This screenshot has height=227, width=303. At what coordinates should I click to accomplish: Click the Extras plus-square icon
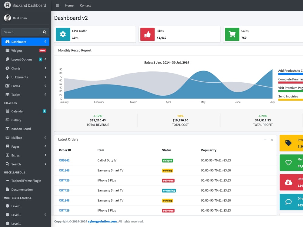[7, 155]
